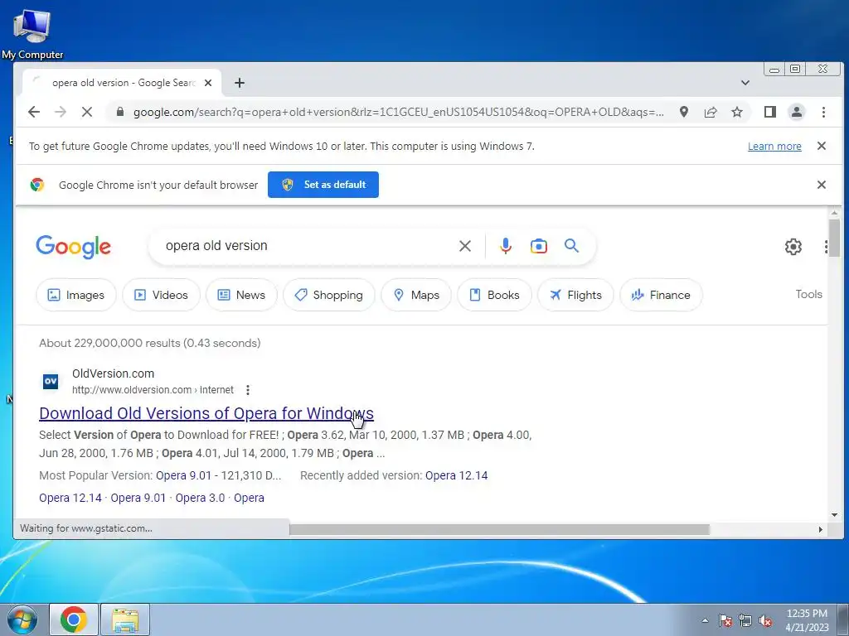
Task: Click the Google logo
Action: (x=73, y=247)
